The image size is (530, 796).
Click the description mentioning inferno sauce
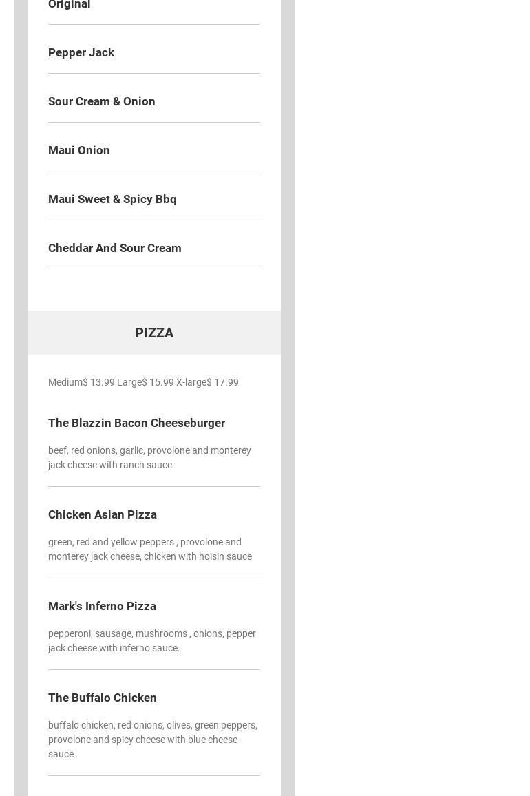coord(151,640)
